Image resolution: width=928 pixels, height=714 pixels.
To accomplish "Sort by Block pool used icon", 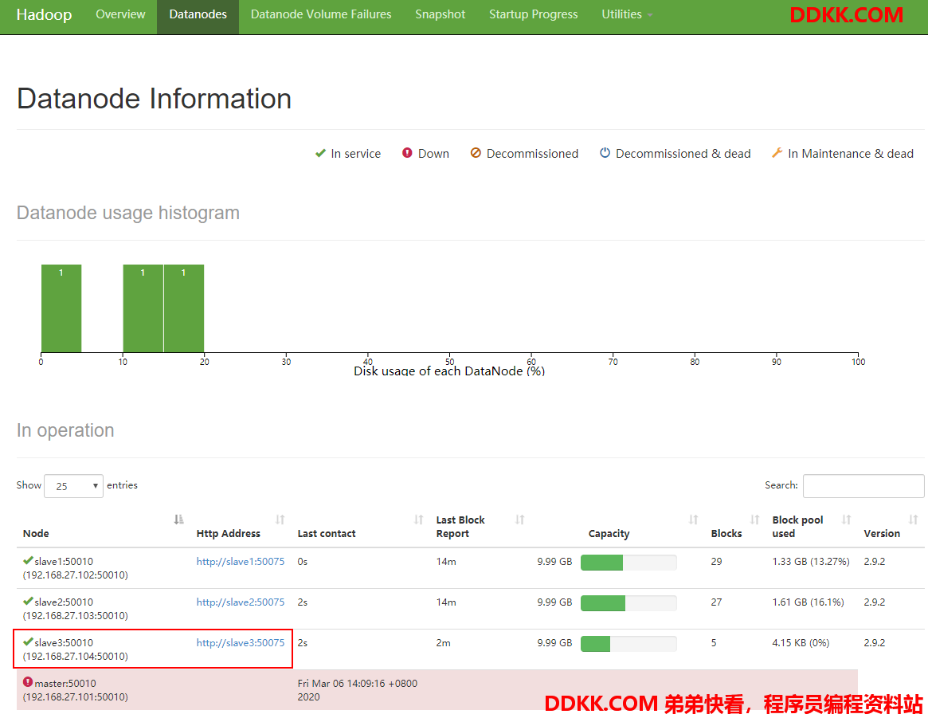I will tap(846, 520).
